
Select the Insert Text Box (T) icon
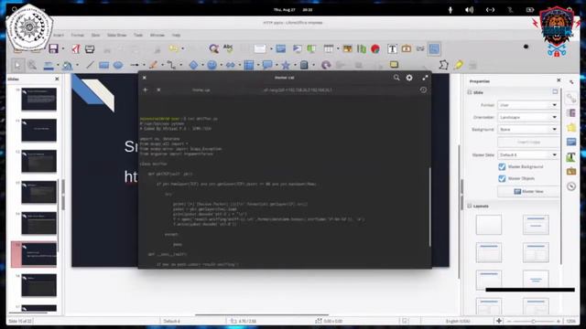click(x=392, y=48)
